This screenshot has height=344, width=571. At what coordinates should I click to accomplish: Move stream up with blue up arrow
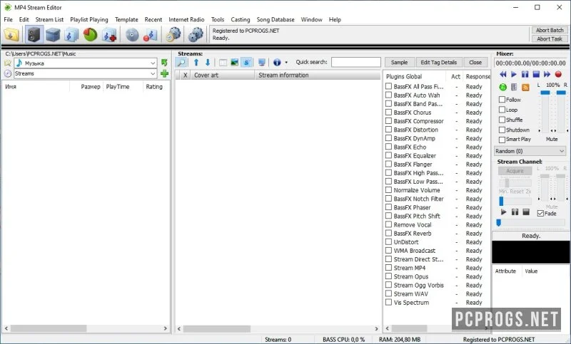point(196,63)
